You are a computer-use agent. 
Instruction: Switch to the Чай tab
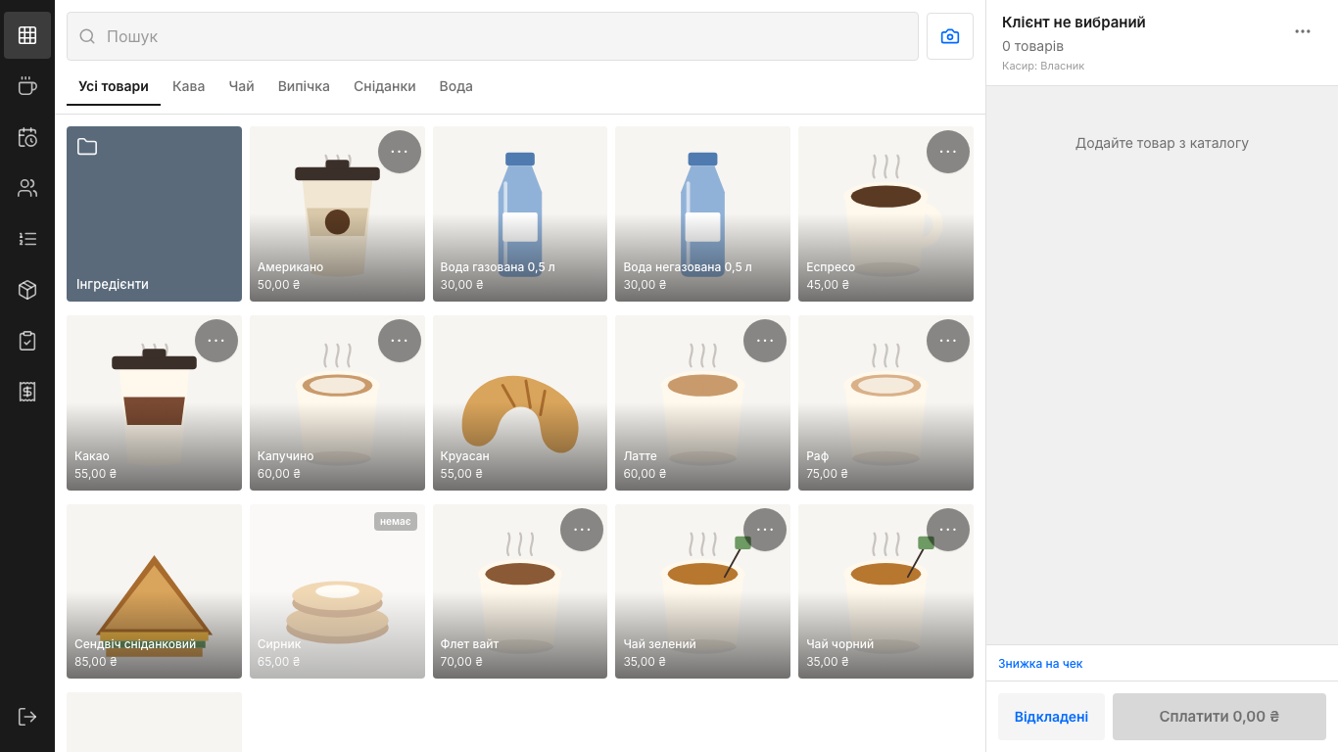click(x=242, y=86)
